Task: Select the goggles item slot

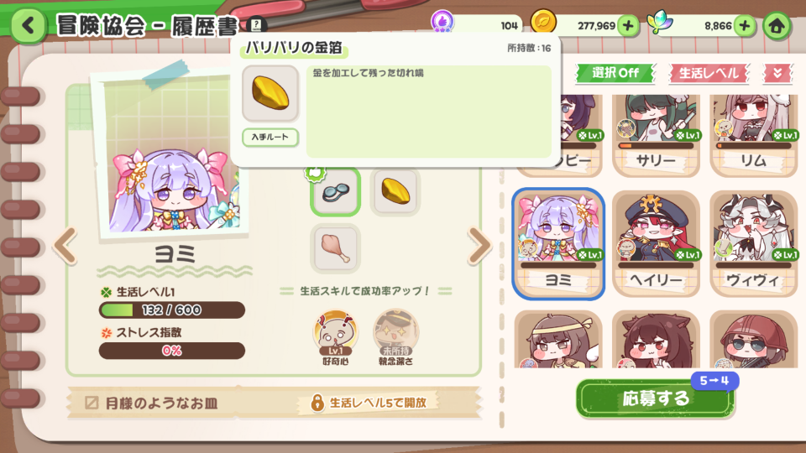Action: [335, 191]
